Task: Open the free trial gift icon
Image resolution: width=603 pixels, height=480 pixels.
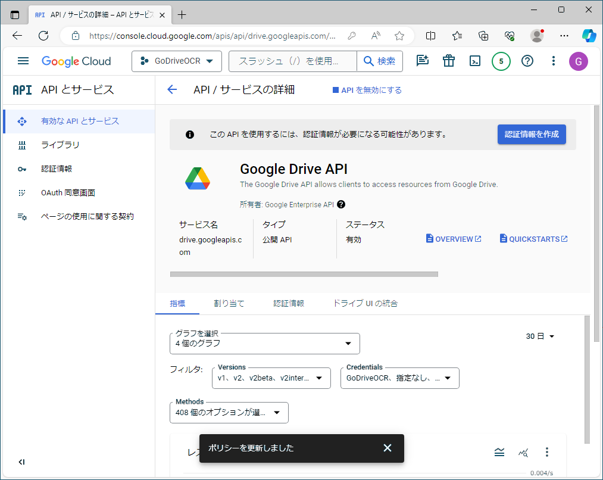Action: coord(448,61)
